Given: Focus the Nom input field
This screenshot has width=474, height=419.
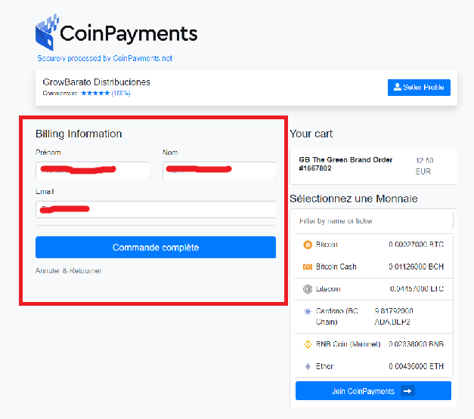Looking at the screenshot, I should (x=219, y=171).
